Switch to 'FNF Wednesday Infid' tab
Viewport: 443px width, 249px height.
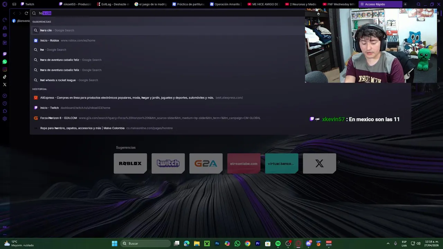coord(339,4)
